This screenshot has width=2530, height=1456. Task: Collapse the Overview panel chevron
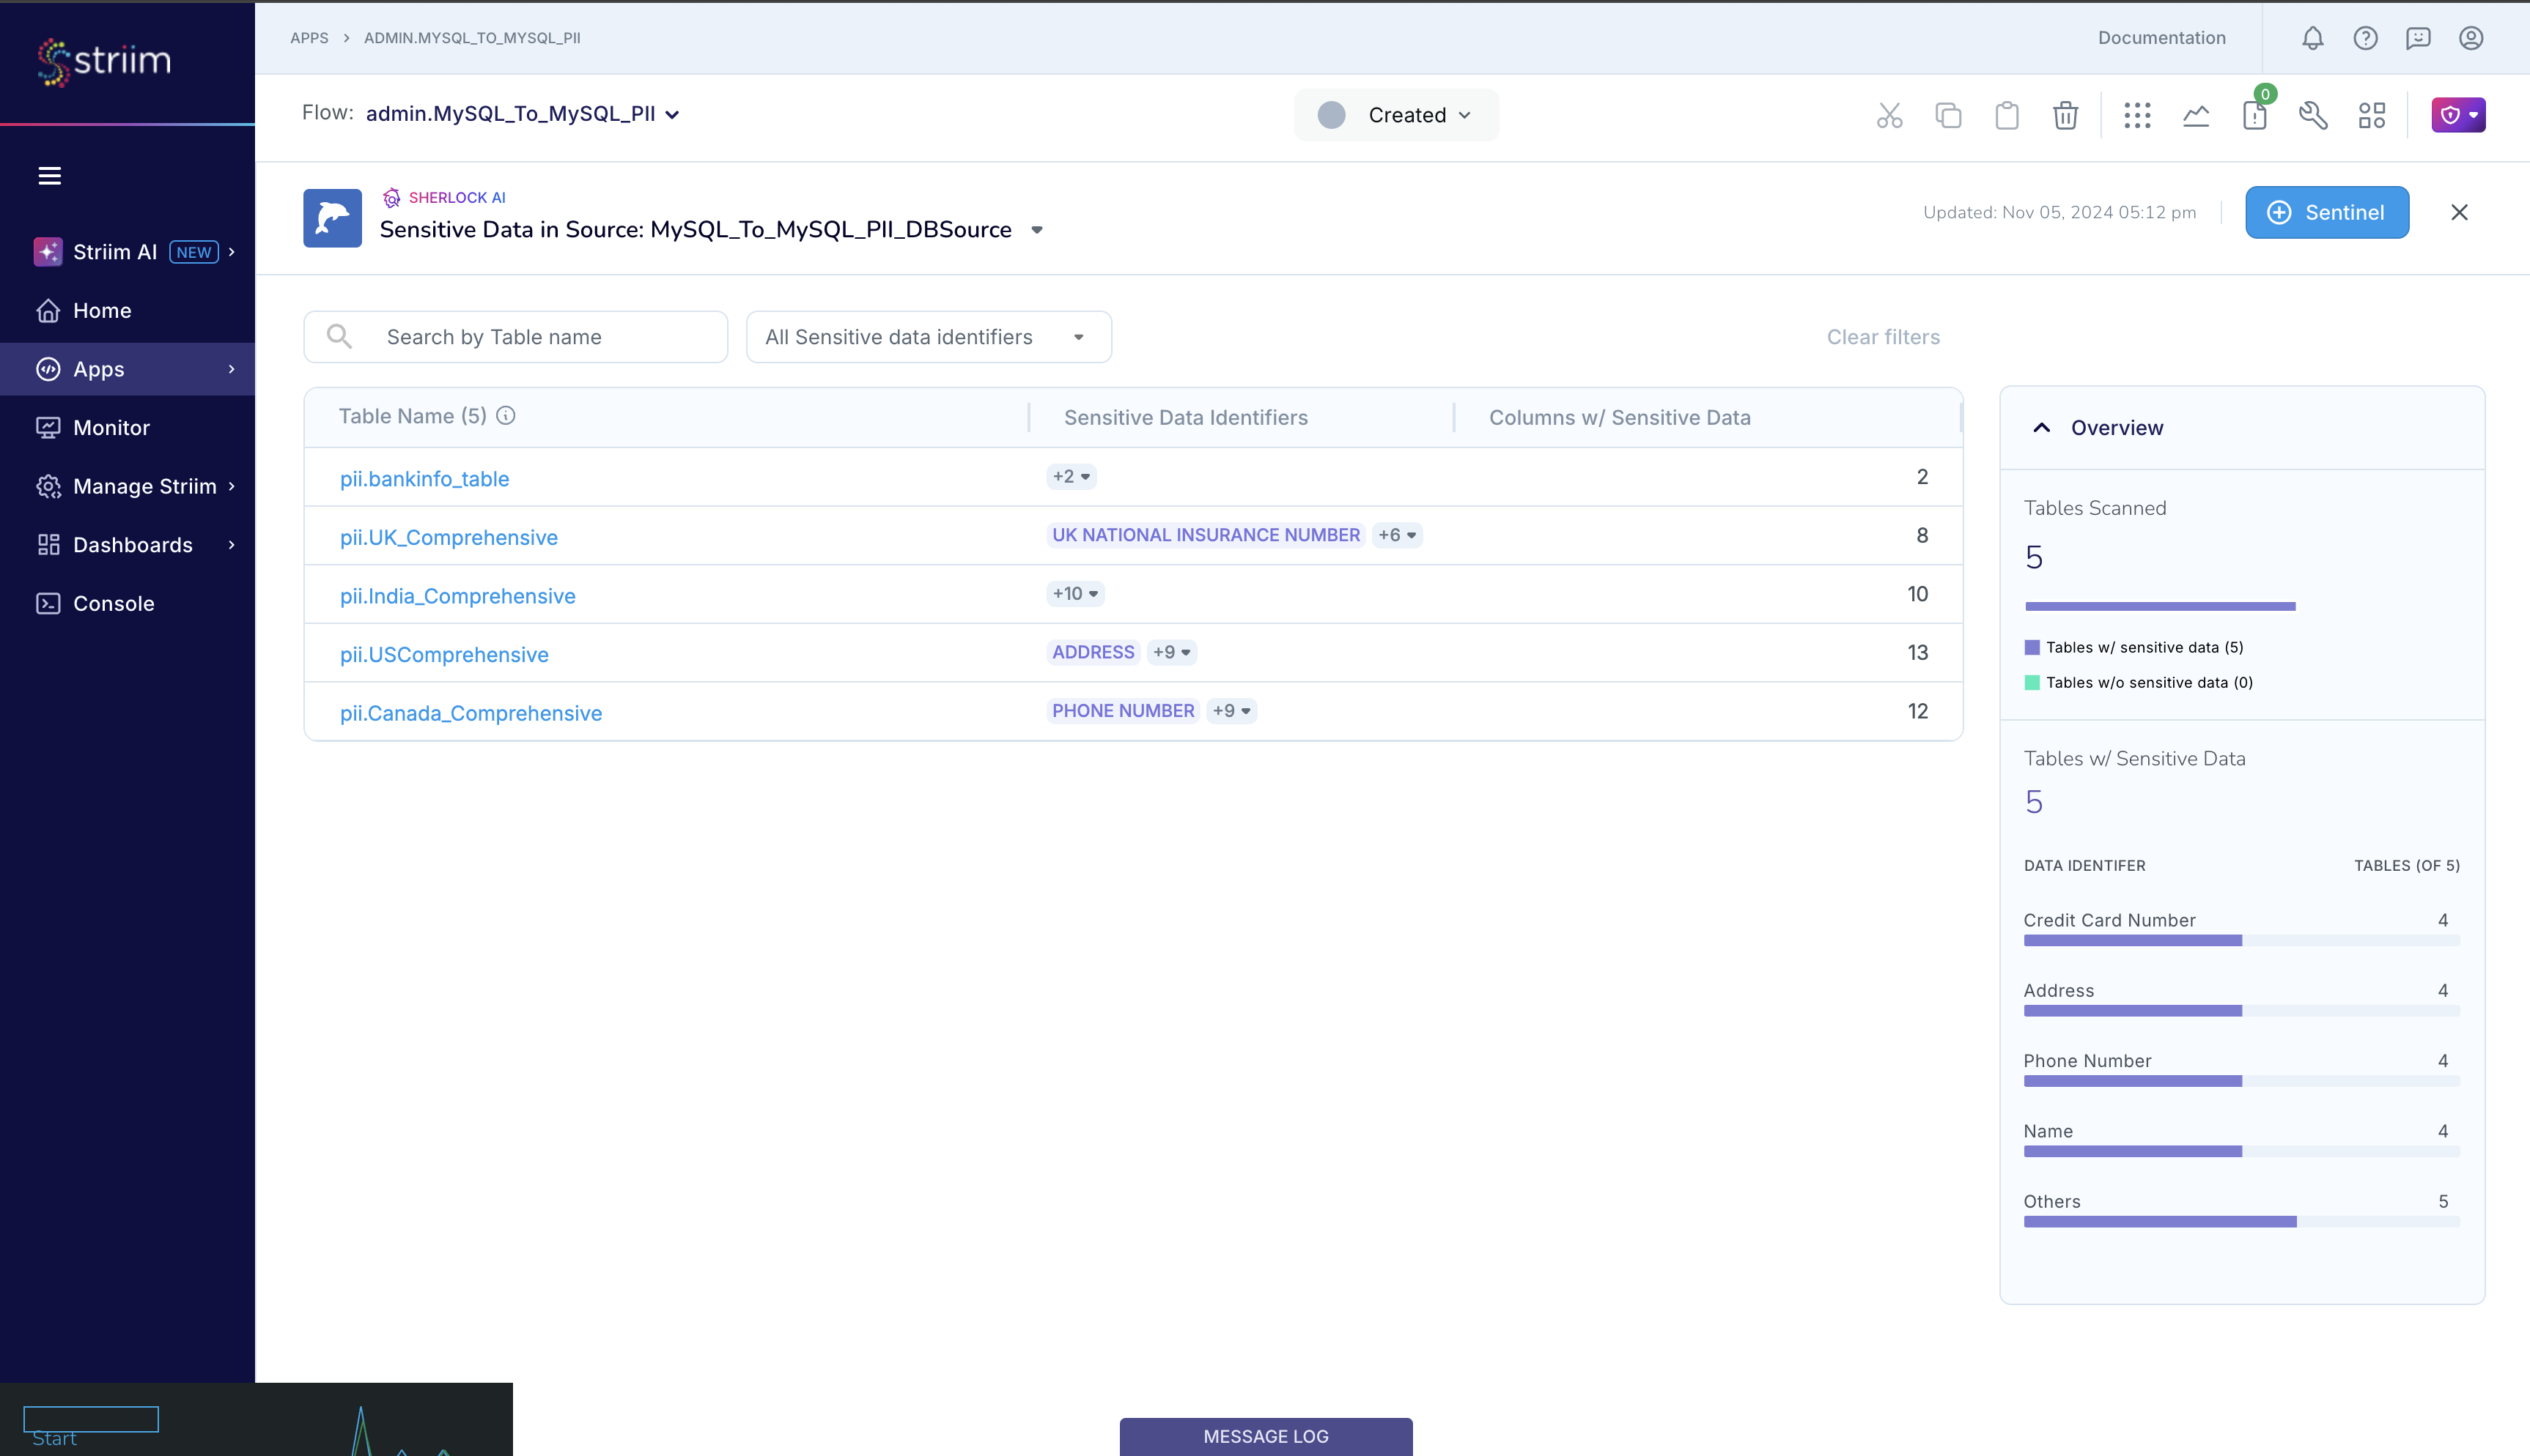click(2042, 427)
